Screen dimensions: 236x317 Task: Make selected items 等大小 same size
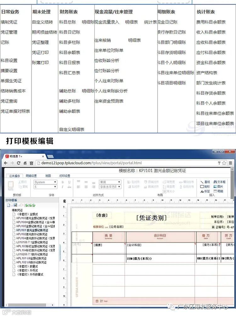(x=169, y=191)
